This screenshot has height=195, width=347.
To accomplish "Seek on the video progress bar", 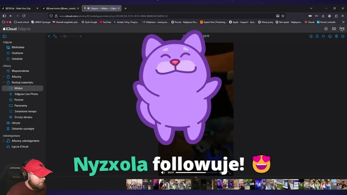I will point(196,173).
